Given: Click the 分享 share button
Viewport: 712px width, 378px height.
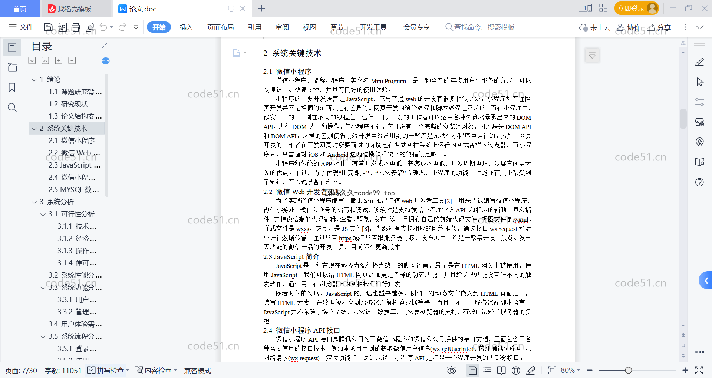Looking at the screenshot, I should (659, 27).
